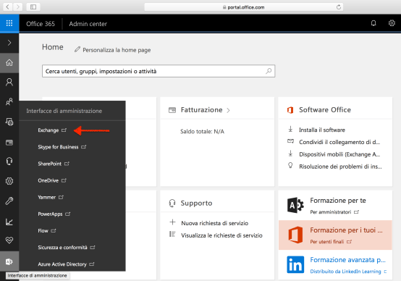Open Formazione avanzata LinkedIn tile
This screenshot has height=281, width=401.
click(x=335, y=265)
